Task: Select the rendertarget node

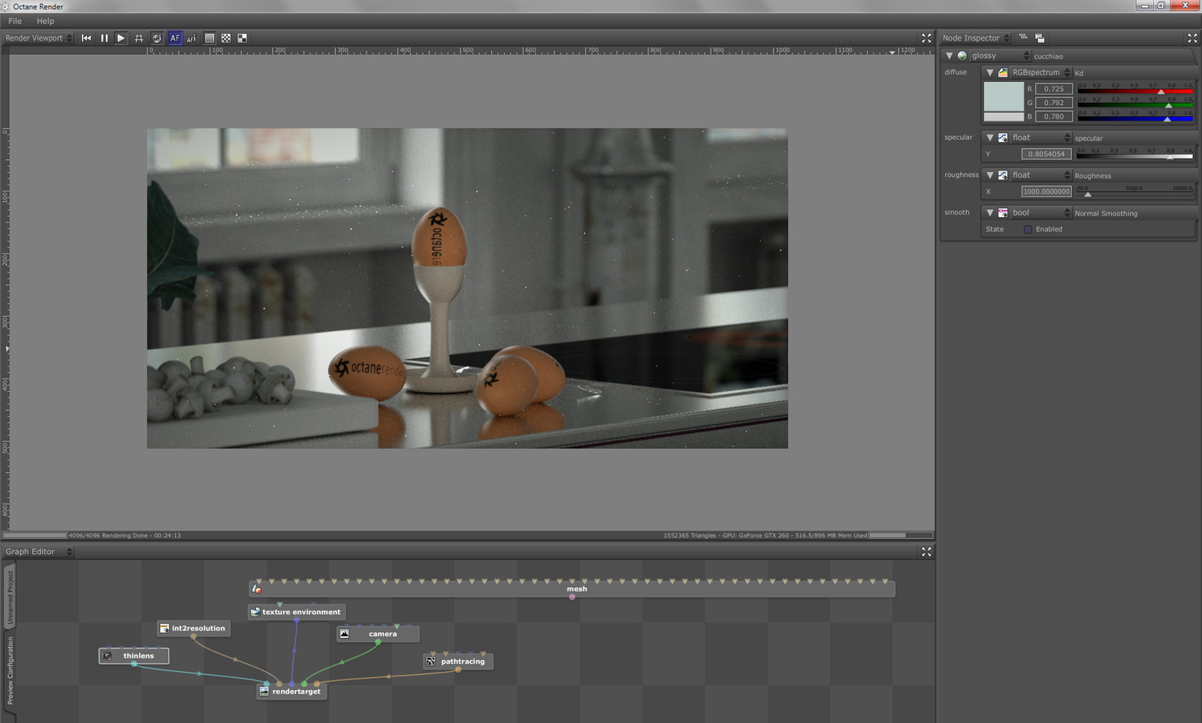Action: (x=291, y=691)
